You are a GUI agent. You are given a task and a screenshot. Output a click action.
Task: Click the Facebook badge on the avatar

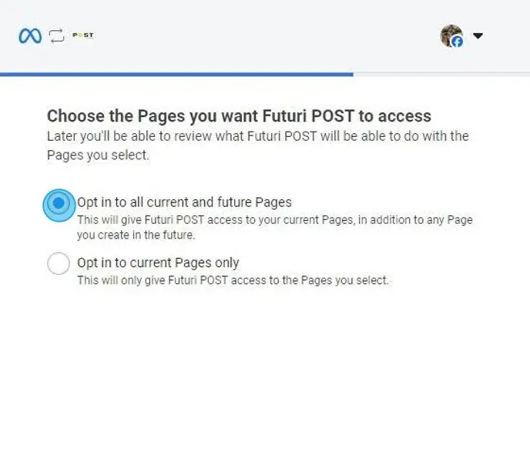point(457,42)
